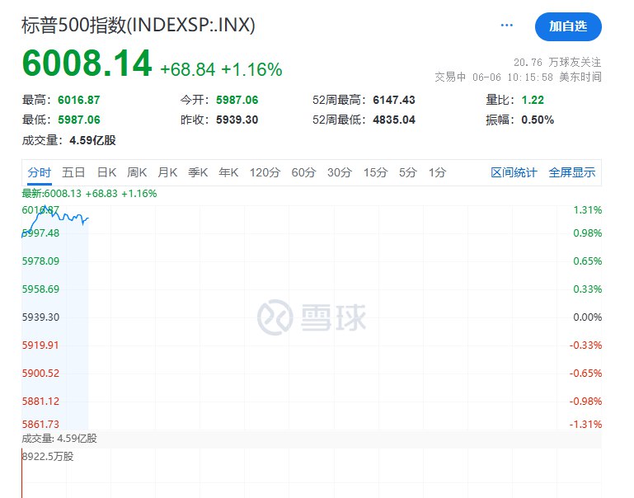Open the three-dot more options menu
The height and width of the screenshot is (498, 634).
pyautogui.click(x=507, y=26)
